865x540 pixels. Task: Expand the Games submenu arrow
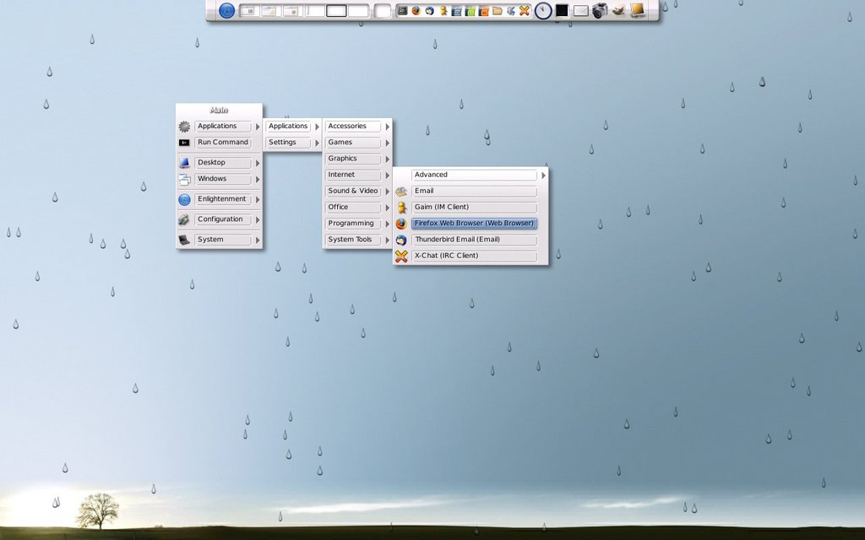(x=387, y=143)
